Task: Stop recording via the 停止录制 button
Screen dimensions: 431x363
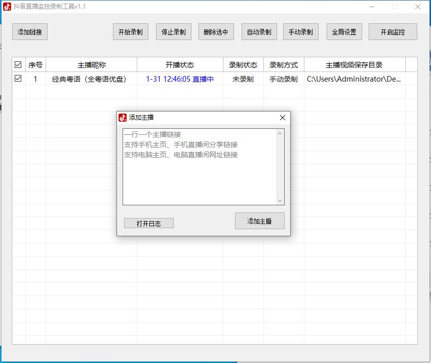Action: click(x=173, y=31)
